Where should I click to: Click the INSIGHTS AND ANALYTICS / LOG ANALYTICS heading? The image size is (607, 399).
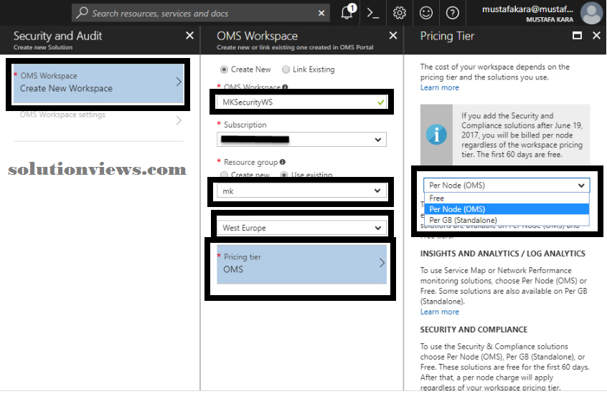coord(502,254)
